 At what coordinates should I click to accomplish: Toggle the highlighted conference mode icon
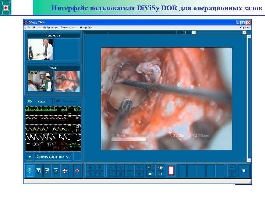tap(30, 171)
